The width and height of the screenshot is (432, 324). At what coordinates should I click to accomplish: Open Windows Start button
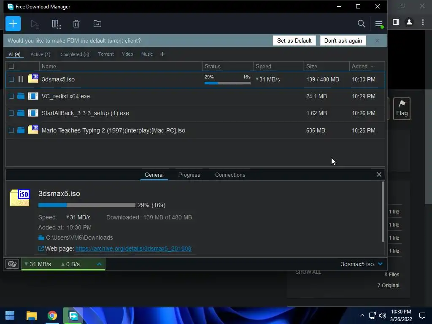[x=10, y=316]
